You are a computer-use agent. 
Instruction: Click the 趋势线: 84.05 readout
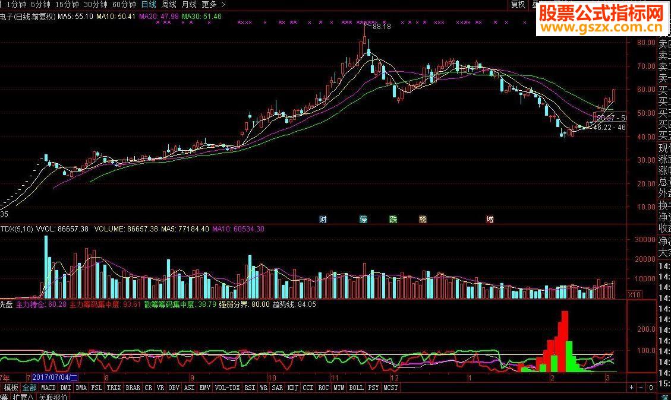(x=294, y=304)
